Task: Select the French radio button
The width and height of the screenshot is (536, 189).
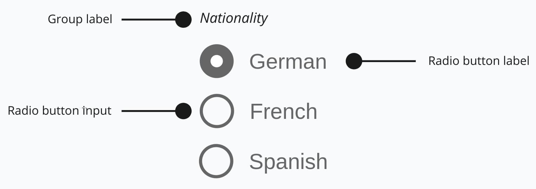Action: click(217, 111)
